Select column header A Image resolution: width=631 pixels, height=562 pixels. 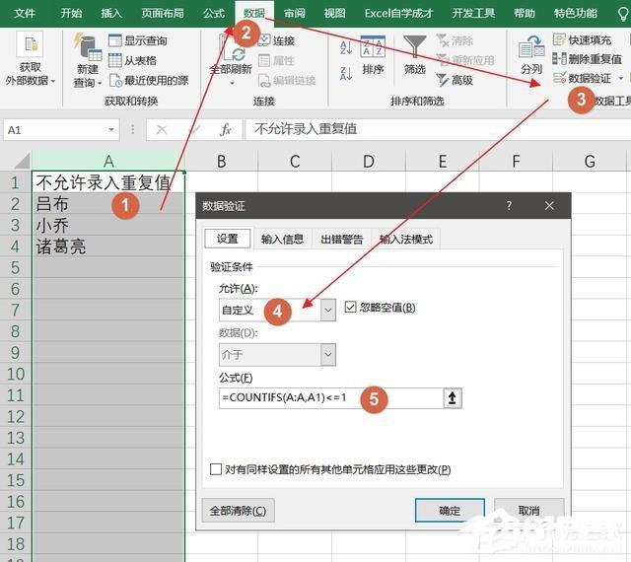(x=108, y=161)
